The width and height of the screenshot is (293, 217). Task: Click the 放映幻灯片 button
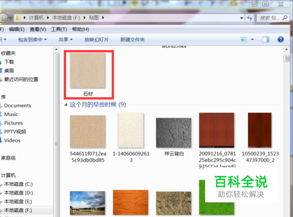96,40
